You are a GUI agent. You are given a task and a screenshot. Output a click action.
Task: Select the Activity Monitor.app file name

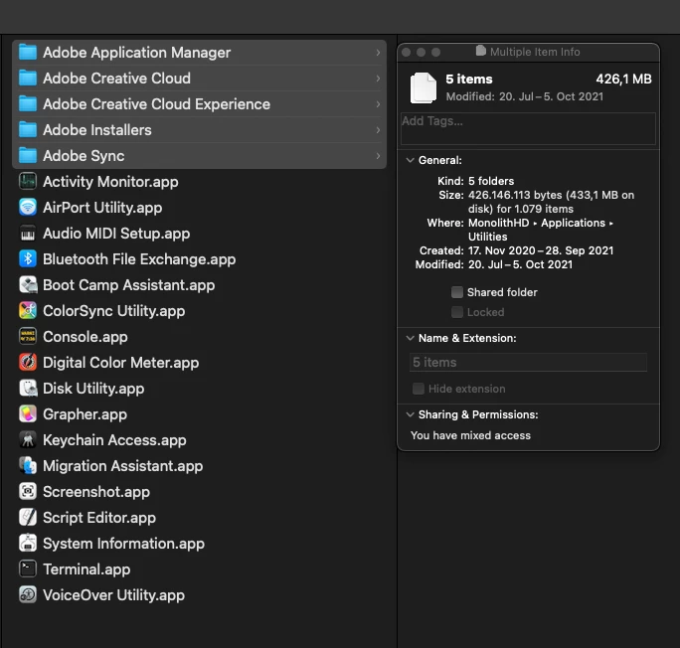110,182
